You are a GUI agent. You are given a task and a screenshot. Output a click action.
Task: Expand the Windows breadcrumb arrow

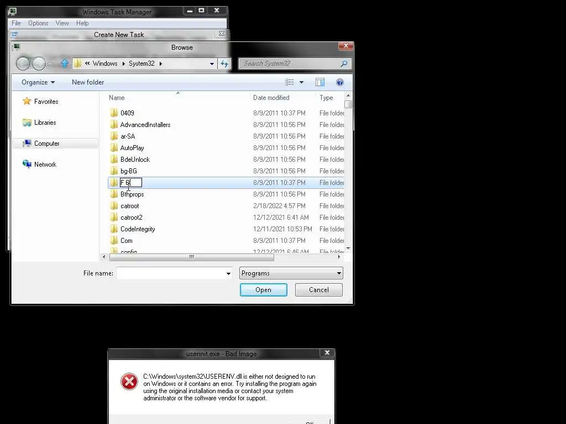pos(123,64)
